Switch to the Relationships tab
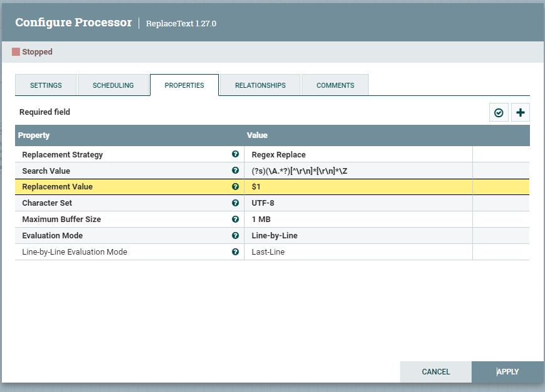Viewport: 545px width, 392px height. 260,85
